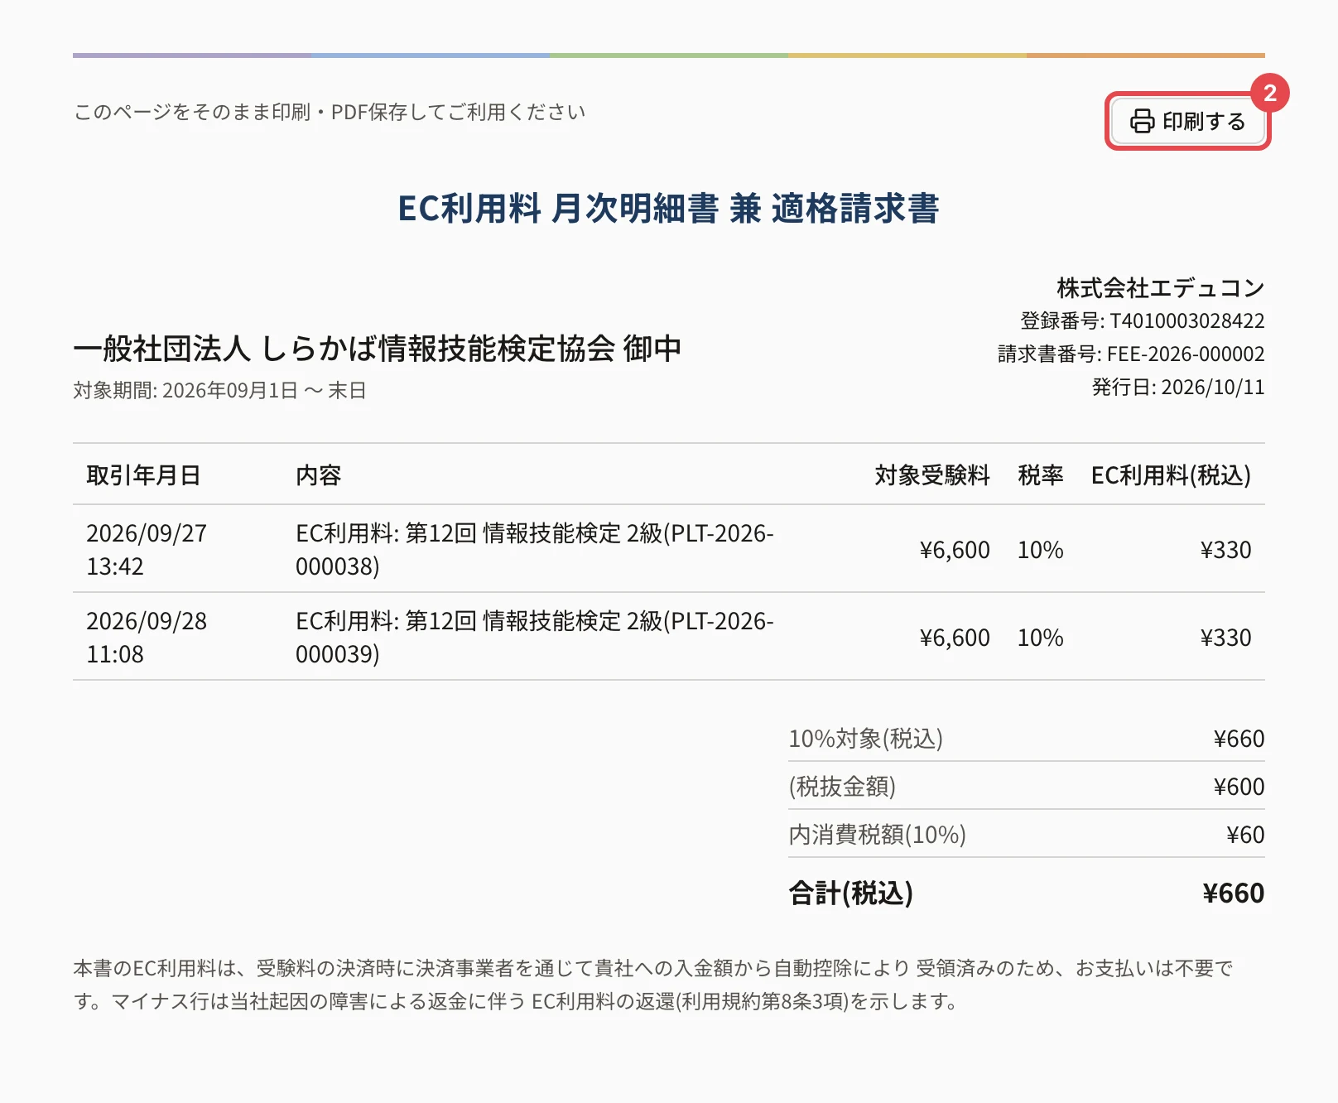Click the footer note starting 本書のEC利用料は
Viewport: 1338px width, 1103px height.
[x=653, y=985]
